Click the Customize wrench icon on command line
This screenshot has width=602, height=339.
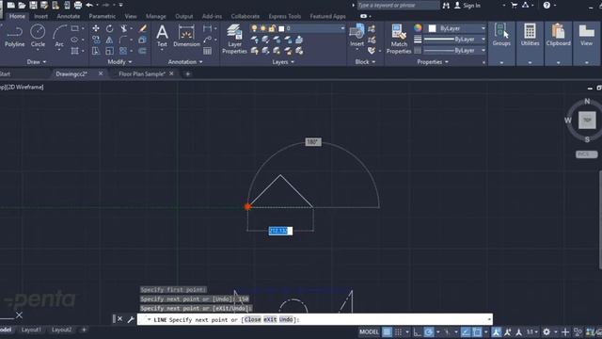[x=131, y=319]
